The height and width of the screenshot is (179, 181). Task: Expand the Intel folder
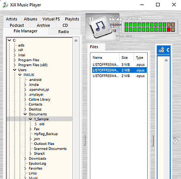(x=14, y=55)
